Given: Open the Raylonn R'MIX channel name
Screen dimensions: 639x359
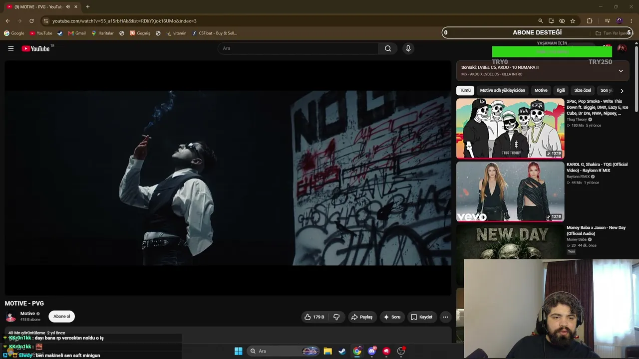Looking at the screenshot, I should (578, 177).
